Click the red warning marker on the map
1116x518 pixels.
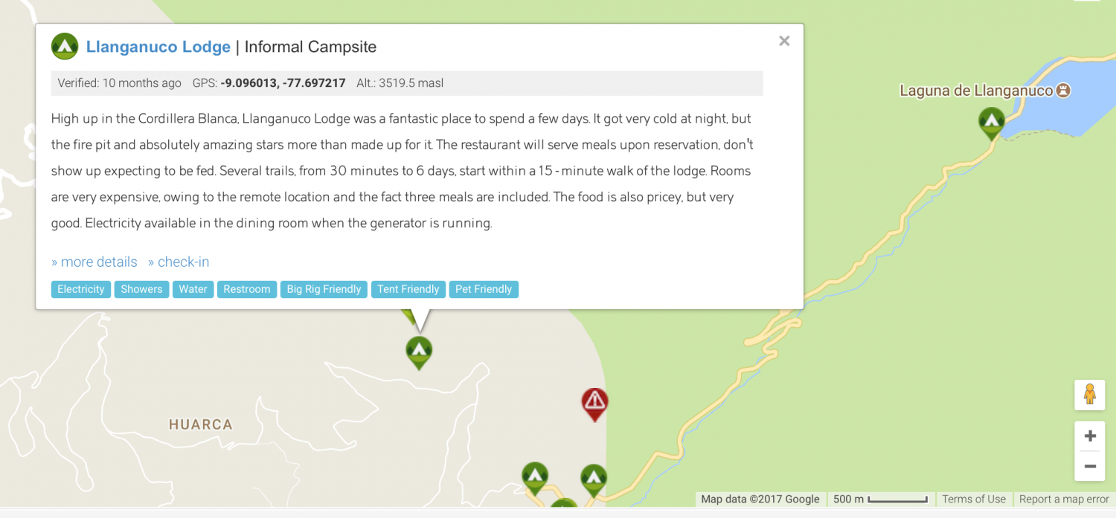point(594,403)
